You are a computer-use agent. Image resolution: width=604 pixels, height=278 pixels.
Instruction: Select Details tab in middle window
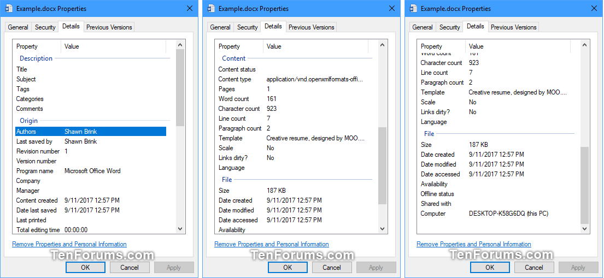pyautogui.click(x=273, y=26)
